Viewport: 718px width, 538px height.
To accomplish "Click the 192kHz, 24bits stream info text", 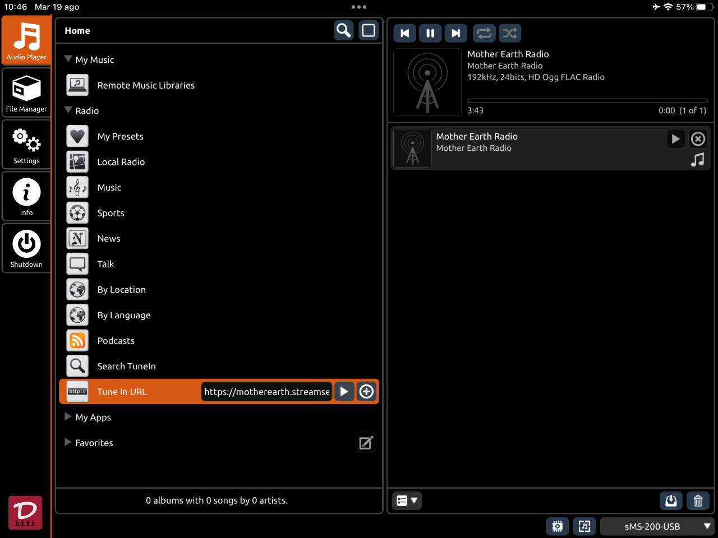I will 536,77.
